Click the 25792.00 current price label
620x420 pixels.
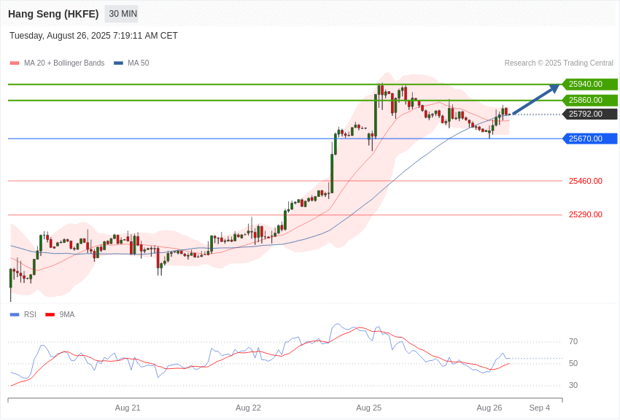click(x=589, y=114)
